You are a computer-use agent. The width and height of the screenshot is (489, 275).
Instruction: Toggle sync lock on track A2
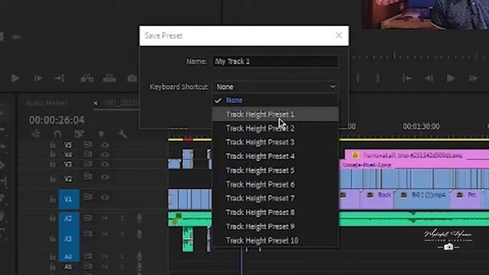coord(88,218)
